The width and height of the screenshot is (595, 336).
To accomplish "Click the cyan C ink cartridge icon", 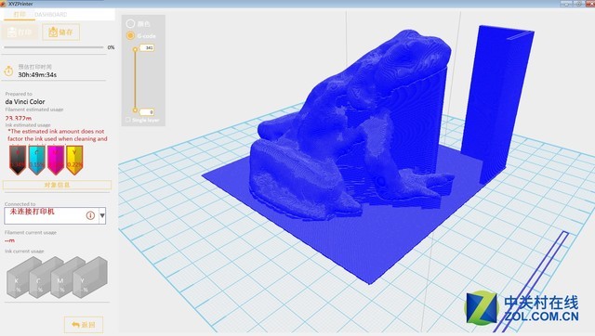I will [x=36, y=160].
